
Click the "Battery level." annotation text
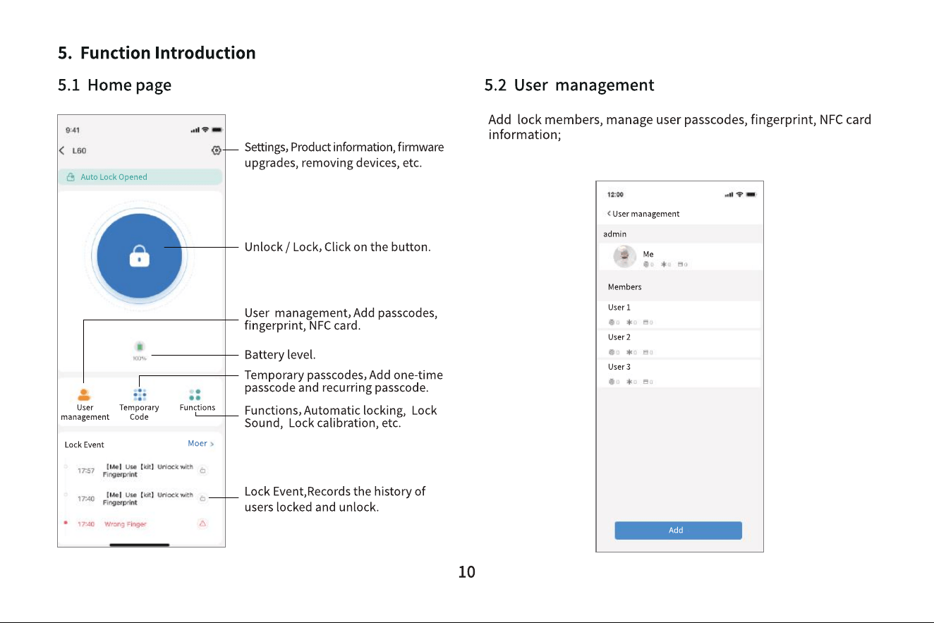(x=280, y=354)
